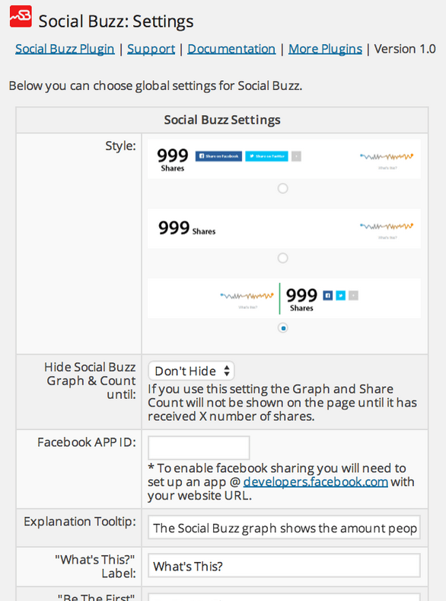Click the small Twitter icon in third style

pyautogui.click(x=340, y=295)
